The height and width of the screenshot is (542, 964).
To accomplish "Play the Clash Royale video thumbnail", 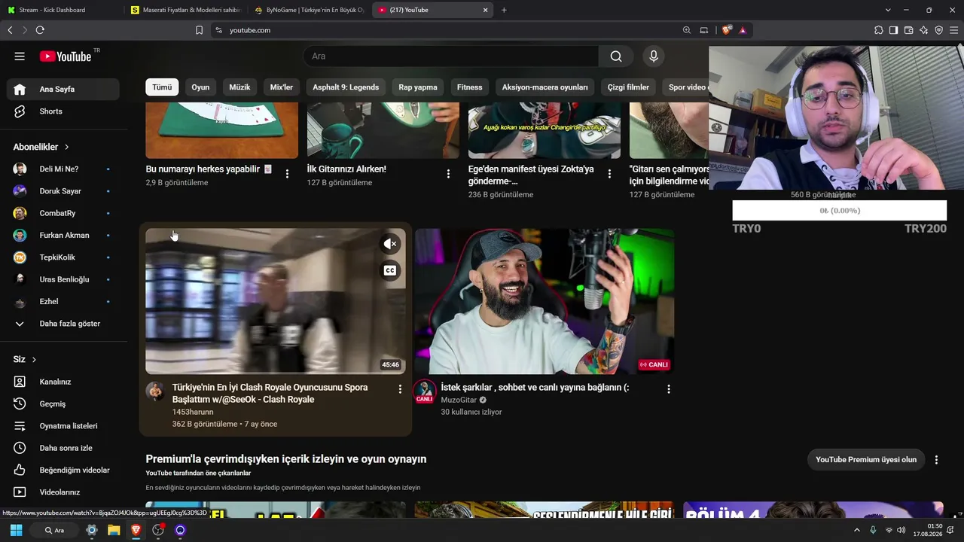I will [276, 301].
